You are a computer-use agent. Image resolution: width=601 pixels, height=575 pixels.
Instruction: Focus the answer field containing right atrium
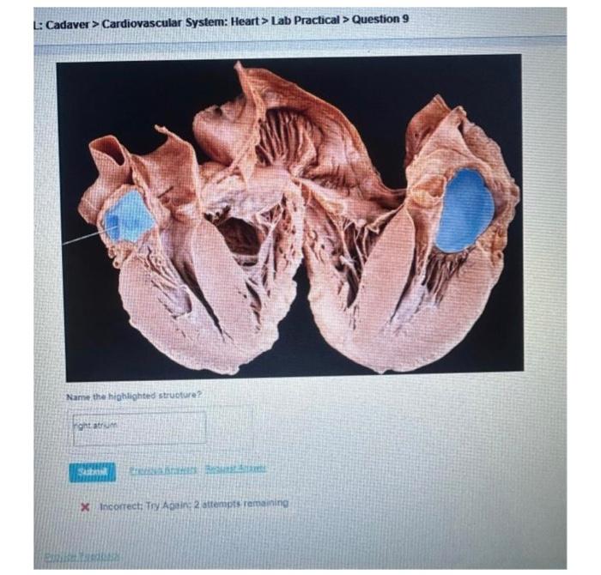(x=139, y=428)
